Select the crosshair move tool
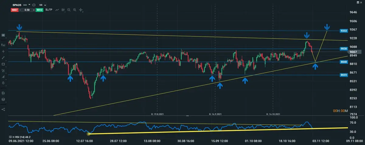Image resolution: width=365 pixels, height=145 pixels. [81, 10]
